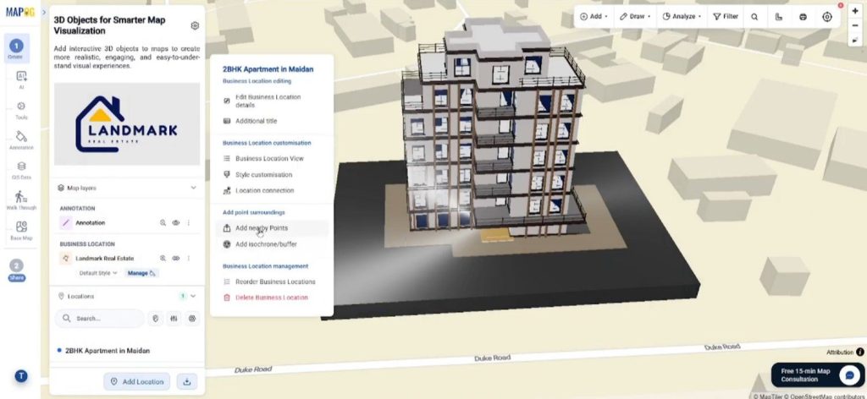Open more options for Annotation layer
Screen dimensions: 867x399
(189, 223)
